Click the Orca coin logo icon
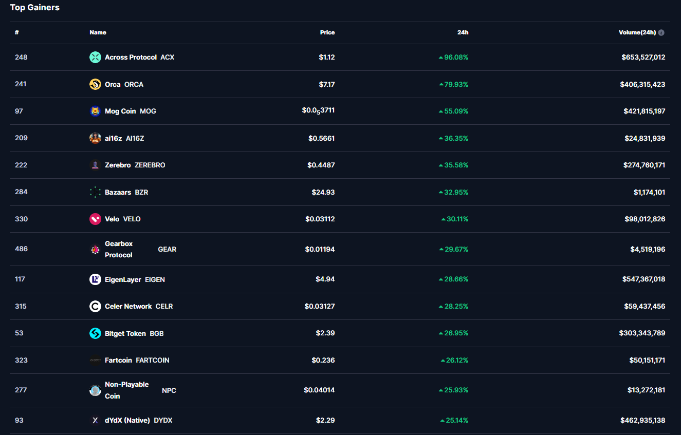 [x=95, y=84]
